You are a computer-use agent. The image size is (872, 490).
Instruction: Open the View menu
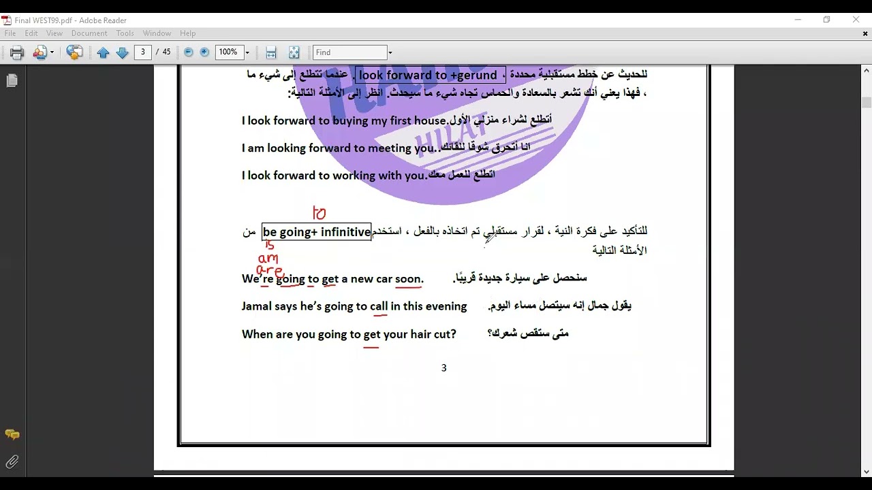pyautogui.click(x=54, y=33)
